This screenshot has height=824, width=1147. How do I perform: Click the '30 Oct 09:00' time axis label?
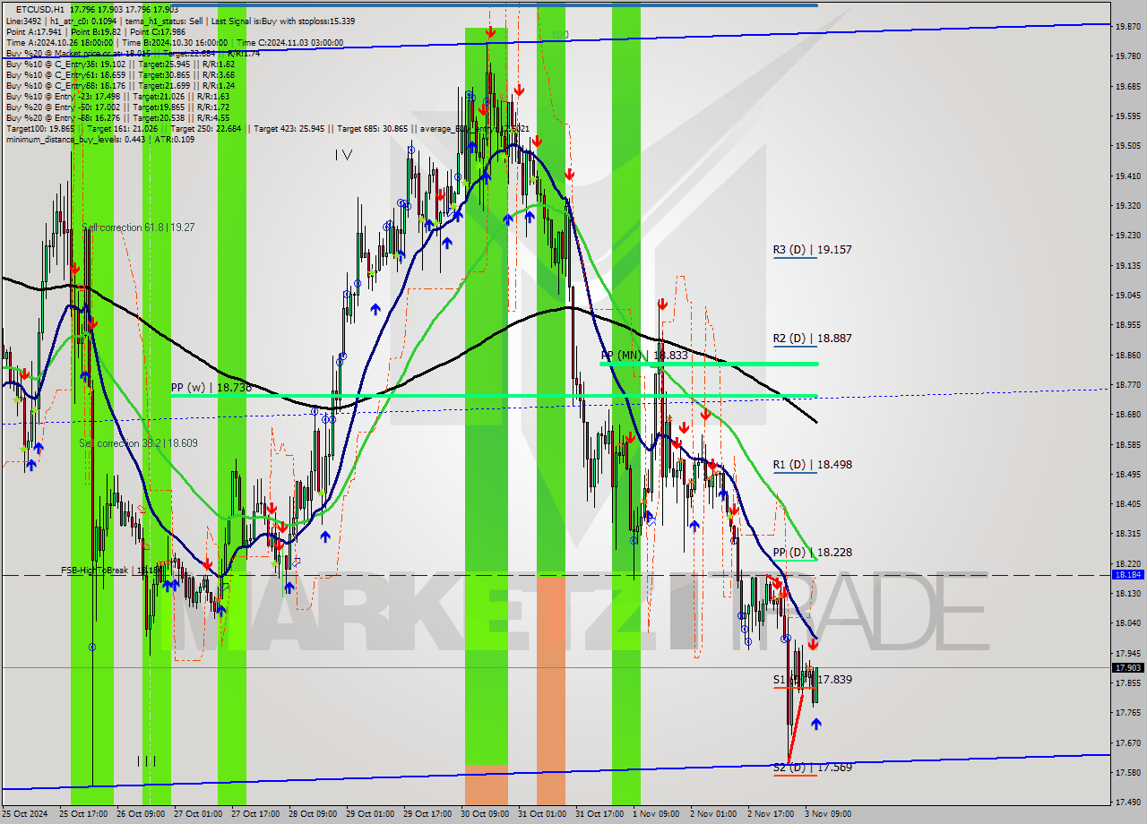tap(484, 814)
